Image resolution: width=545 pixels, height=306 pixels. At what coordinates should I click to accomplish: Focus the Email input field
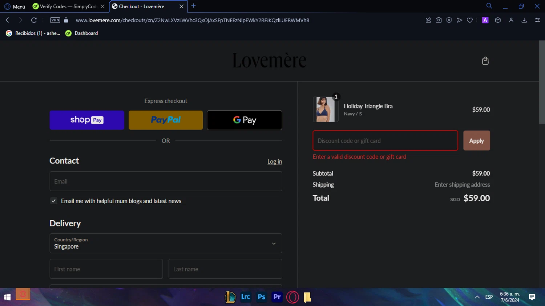pos(166,181)
